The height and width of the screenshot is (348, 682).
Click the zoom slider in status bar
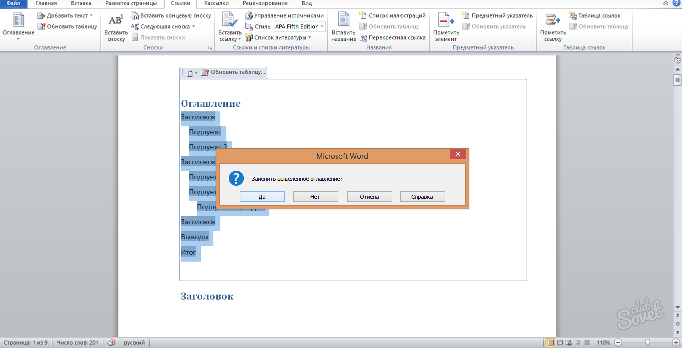648,343
